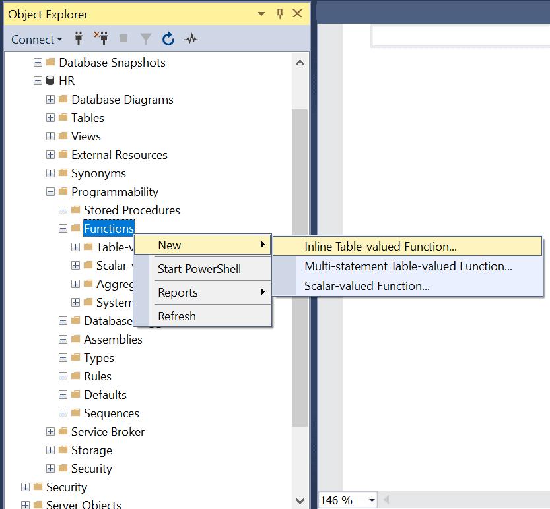The height and width of the screenshot is (509, 550).
Task: Expand the Tables node
Action: [50, 117]
